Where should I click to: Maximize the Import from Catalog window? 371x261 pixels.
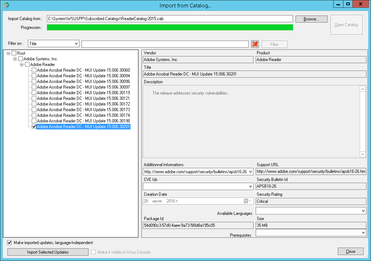click(x=348, y=4)
